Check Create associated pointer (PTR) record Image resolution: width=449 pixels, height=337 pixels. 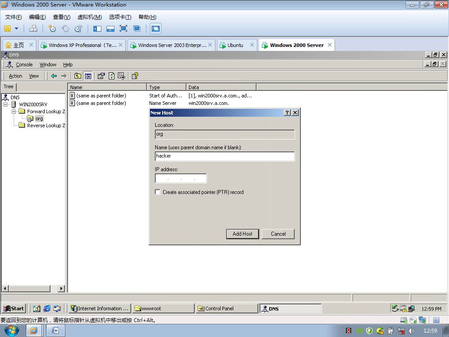pyautogui.click(x=157, y=192)
